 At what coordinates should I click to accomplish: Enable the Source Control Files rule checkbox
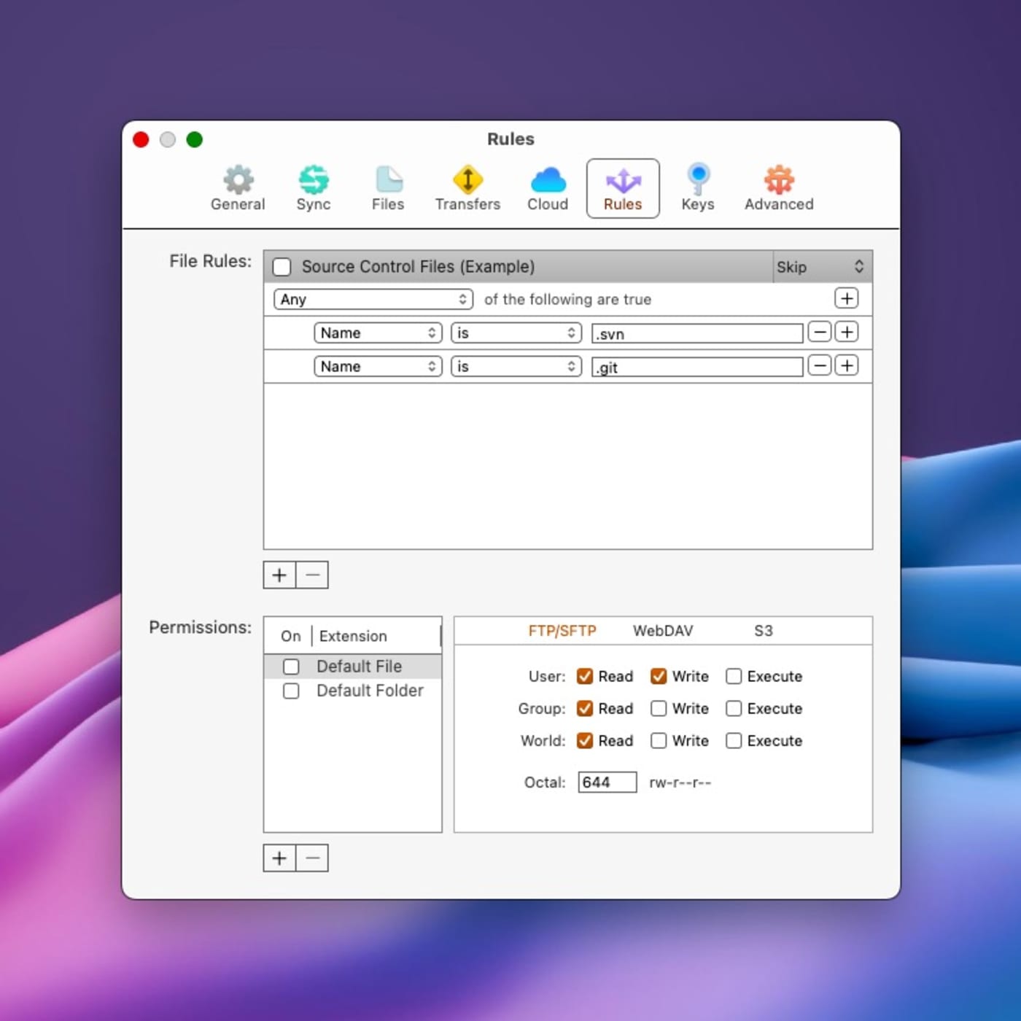point(282,267)
